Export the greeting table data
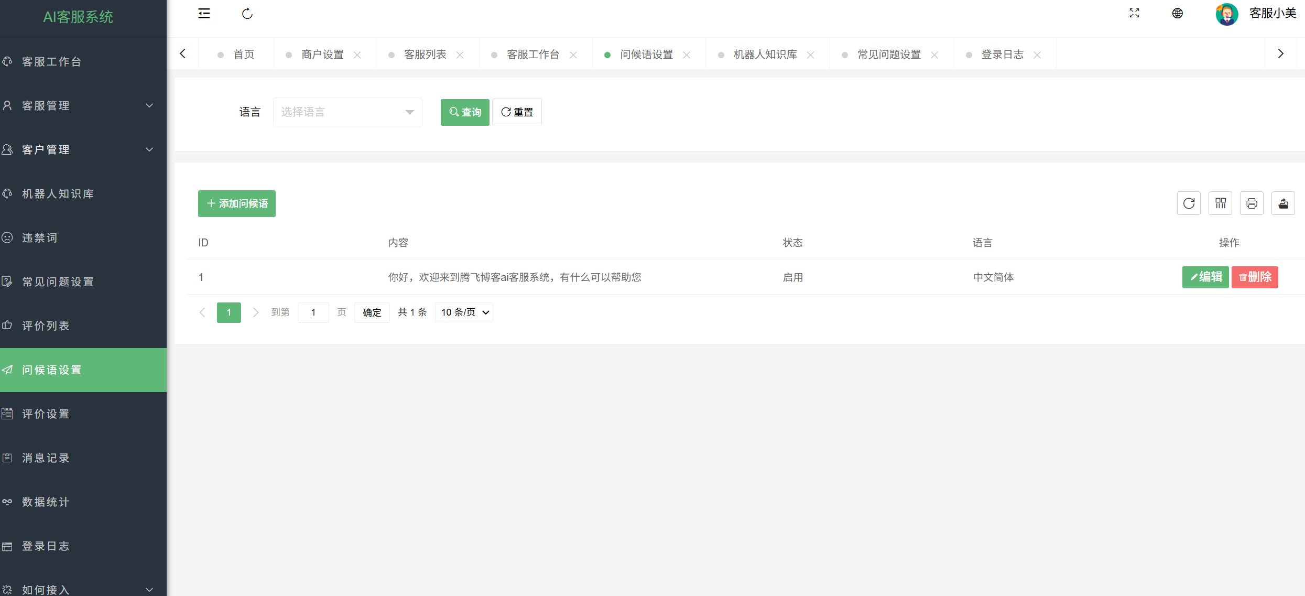 pyautogui.click(x=1283, y=203)
